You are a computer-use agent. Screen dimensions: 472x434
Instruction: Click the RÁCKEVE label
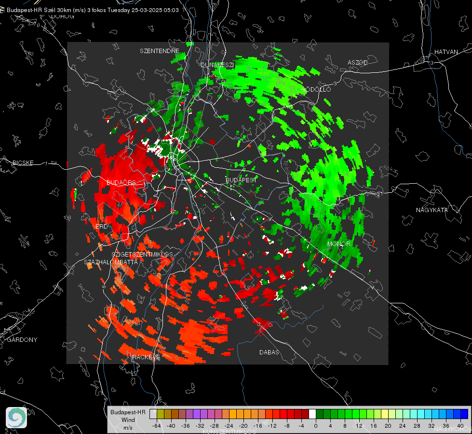pyautogui.click(x=146, y=357)
